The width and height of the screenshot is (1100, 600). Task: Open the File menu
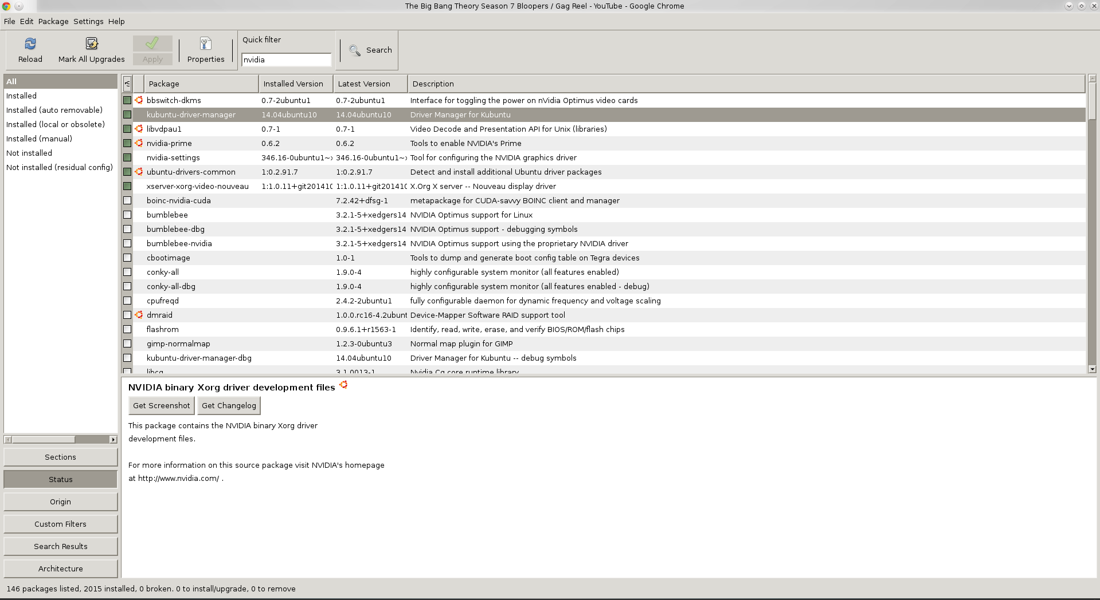tap(10, 21)
